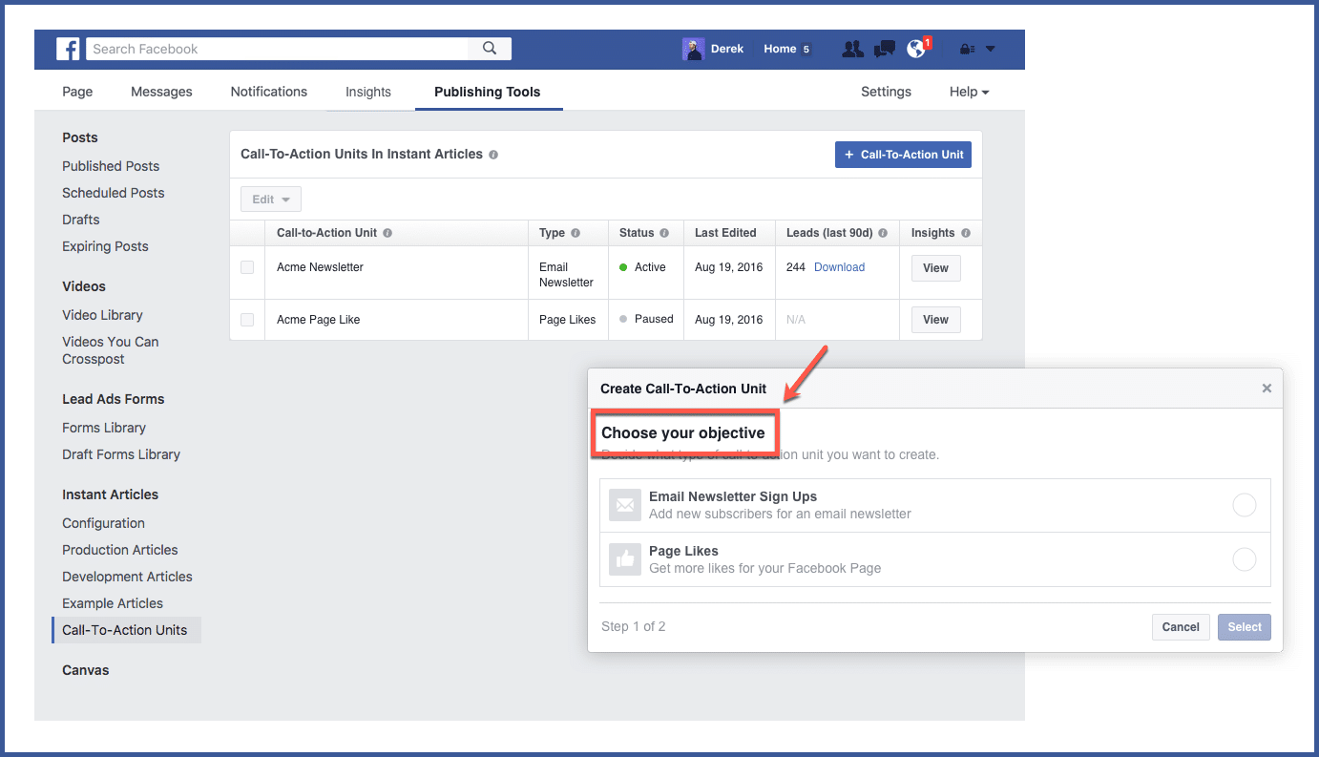This screenshot has height=757, width=1319.
Task: Click info icon next to panel title
Action: tap(493, 155)
